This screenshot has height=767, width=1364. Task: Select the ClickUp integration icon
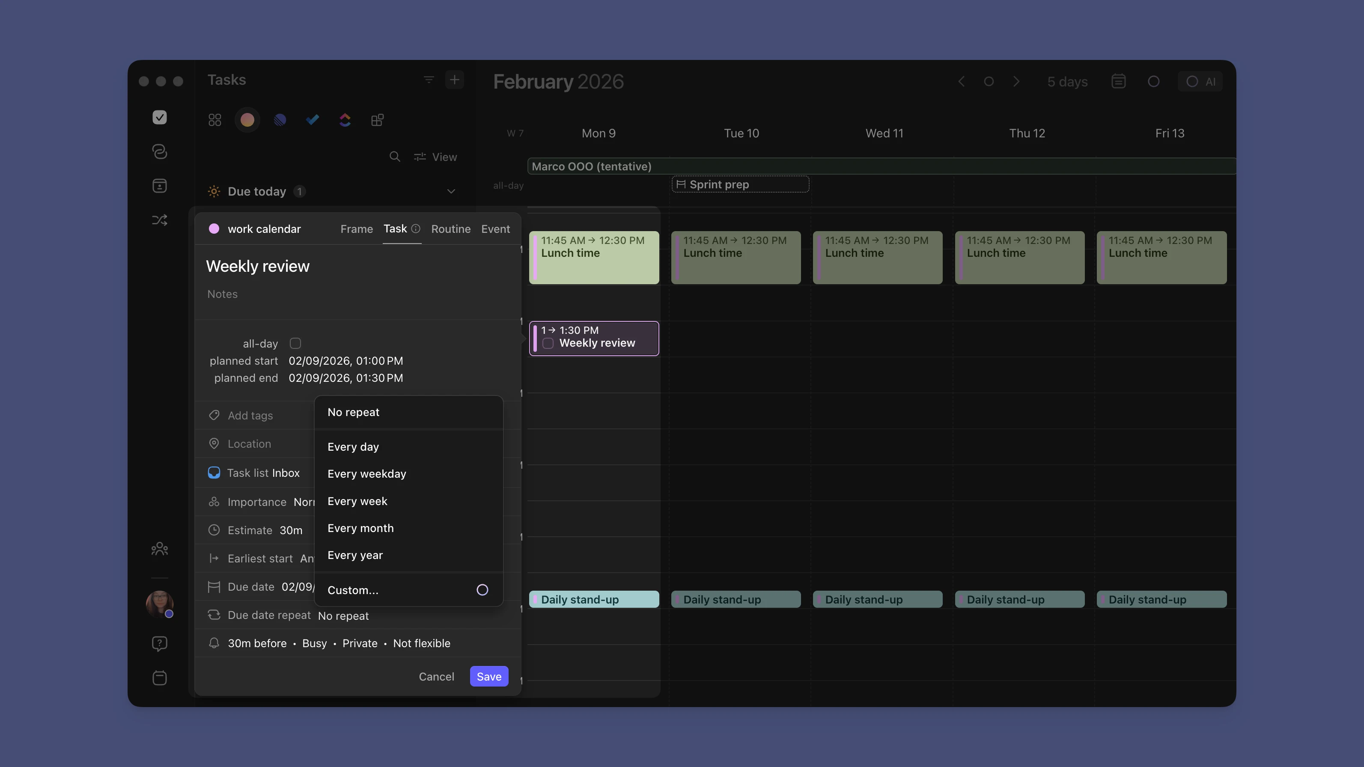345,120
